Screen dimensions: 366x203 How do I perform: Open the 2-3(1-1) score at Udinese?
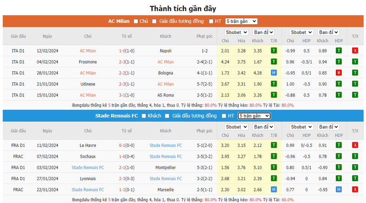point(127,84)
